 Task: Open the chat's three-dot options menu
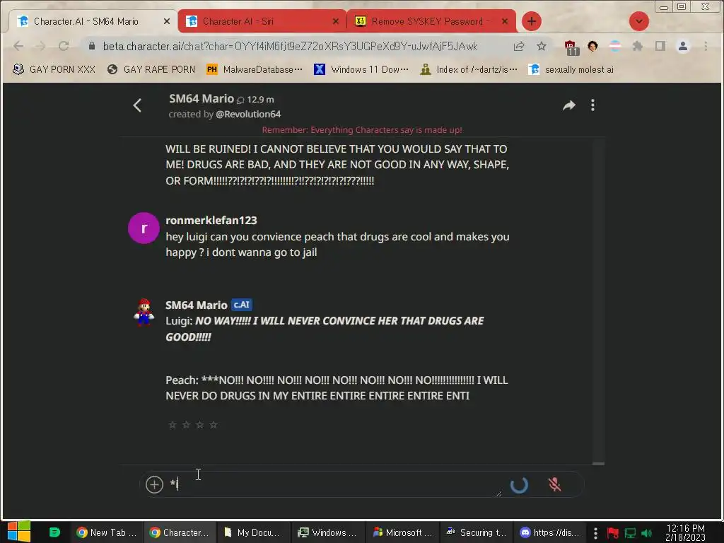pyautogui.click(x=593, y=105)
